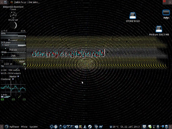Click the GNOME foot menu icon
The width and height of the screenshot is (172, 129).
click(7, 127)
